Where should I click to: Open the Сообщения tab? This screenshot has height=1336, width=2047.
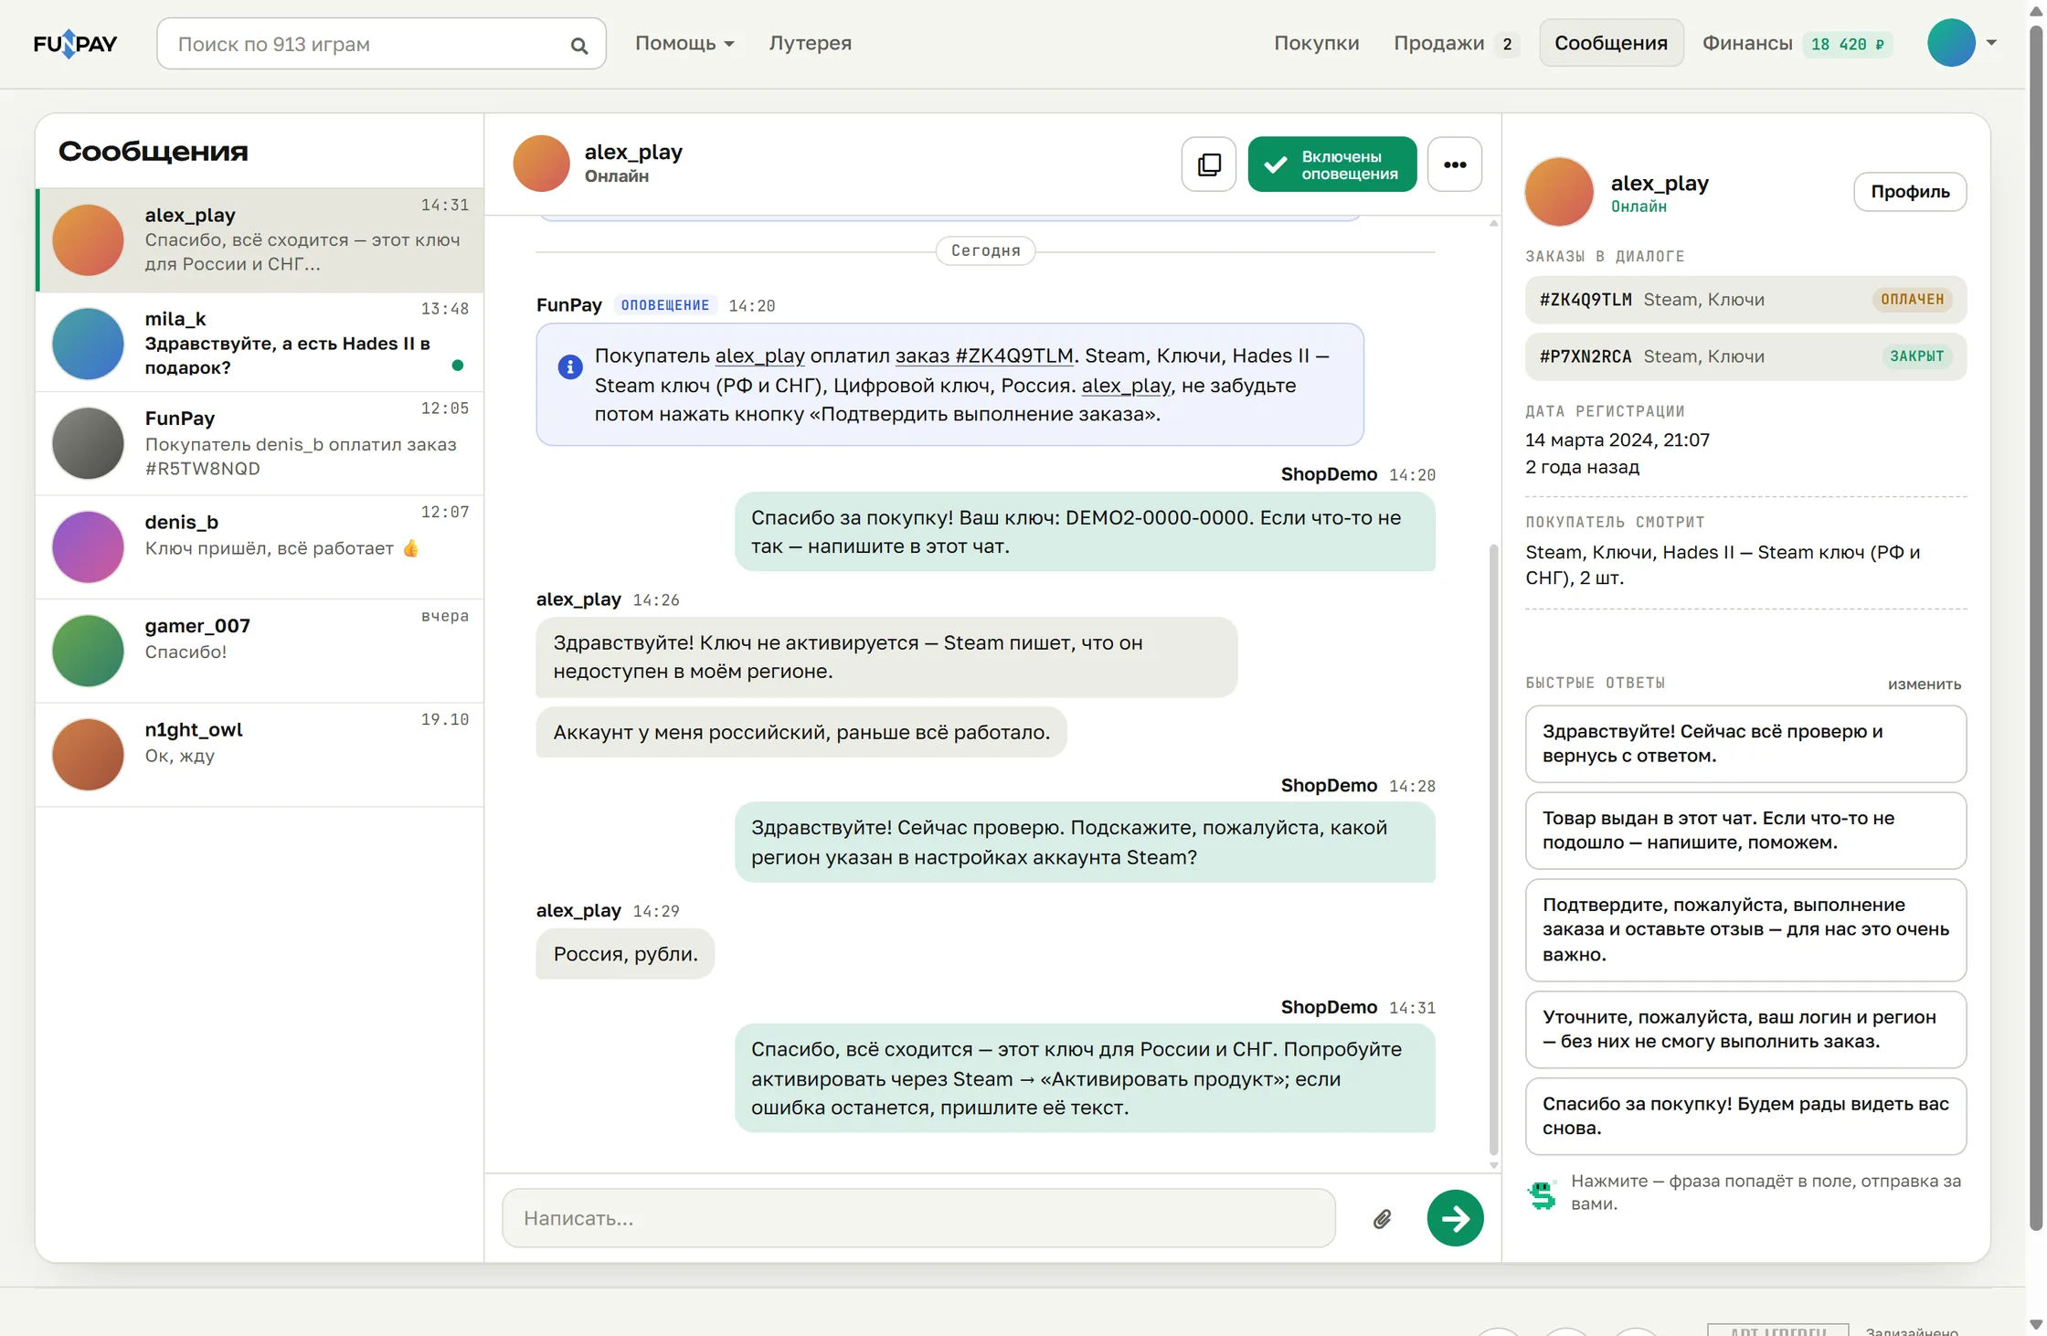coord(1610,43)
